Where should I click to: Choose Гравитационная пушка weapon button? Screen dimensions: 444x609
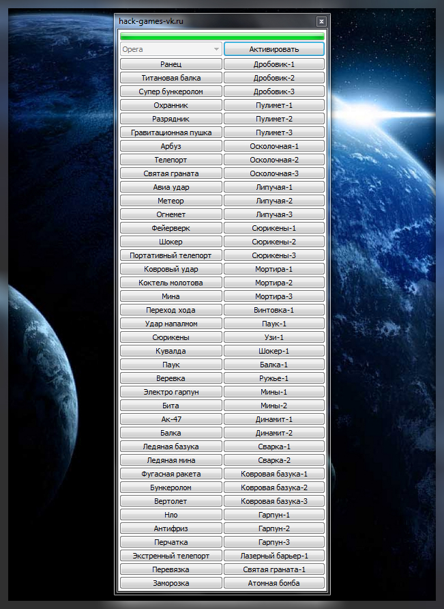point(171,132)
